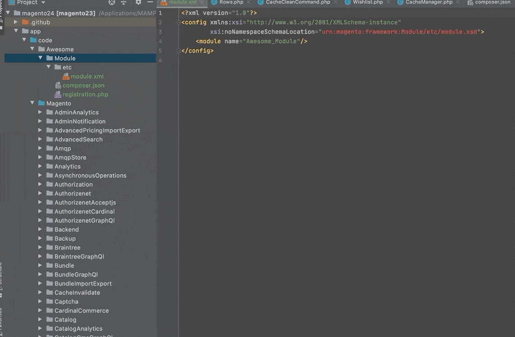The width and height of the screenshot is (515, 337).
Task: Expand the AdminAnalytics folder arrow
Action: pos(41,112)
